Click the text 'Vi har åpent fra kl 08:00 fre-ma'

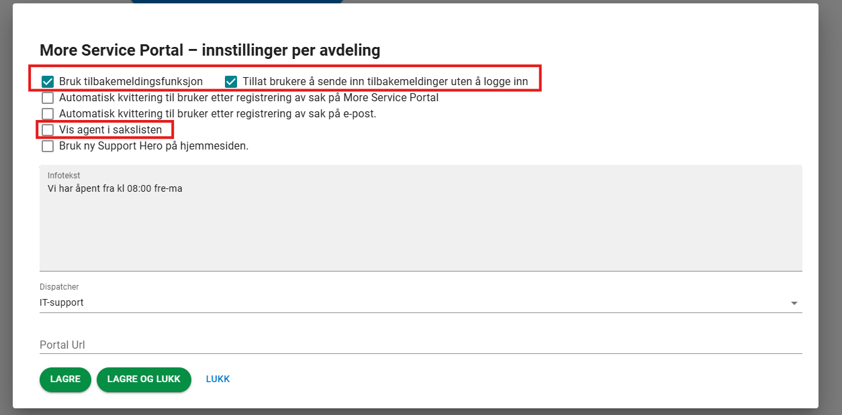click(x=115, y=188)
